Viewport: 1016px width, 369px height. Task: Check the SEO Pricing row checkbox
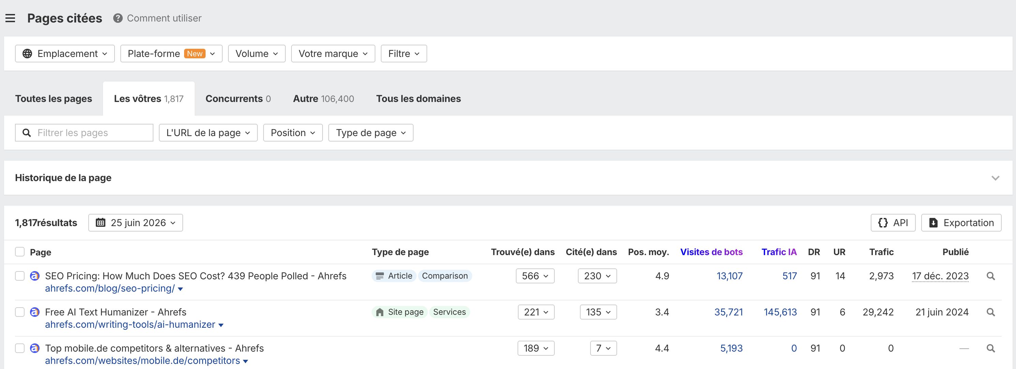[20, 276]
